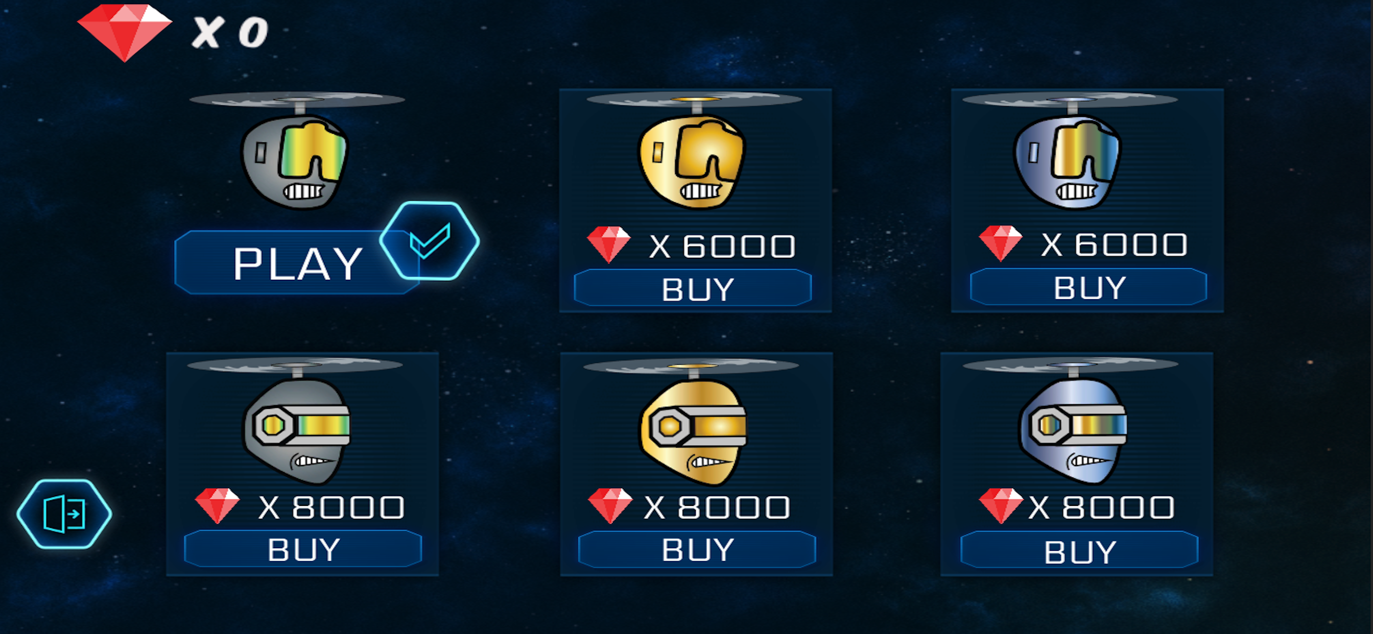Click the PLAY button

(x=296, y=263)
